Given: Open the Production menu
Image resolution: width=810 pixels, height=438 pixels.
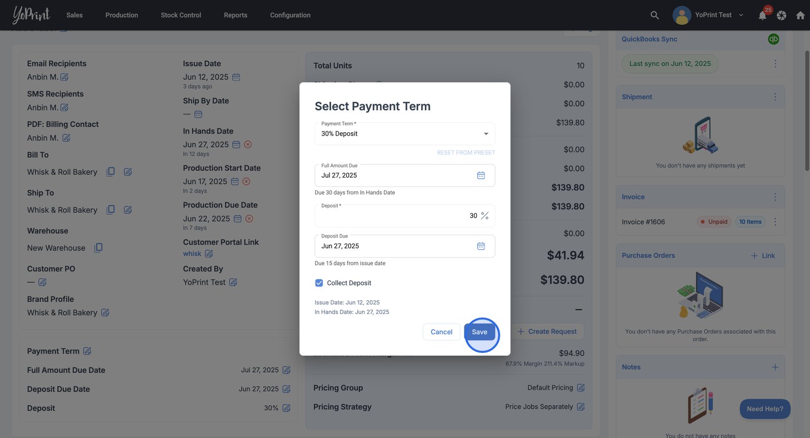Looking at the screenshot, I should tap(121, 15).
